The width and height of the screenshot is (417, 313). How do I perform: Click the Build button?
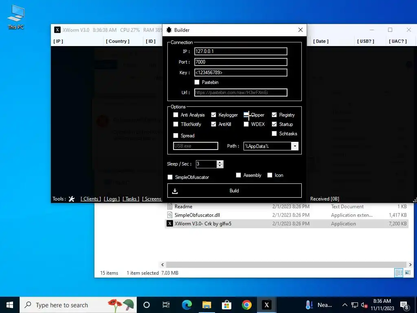(234, 191)
